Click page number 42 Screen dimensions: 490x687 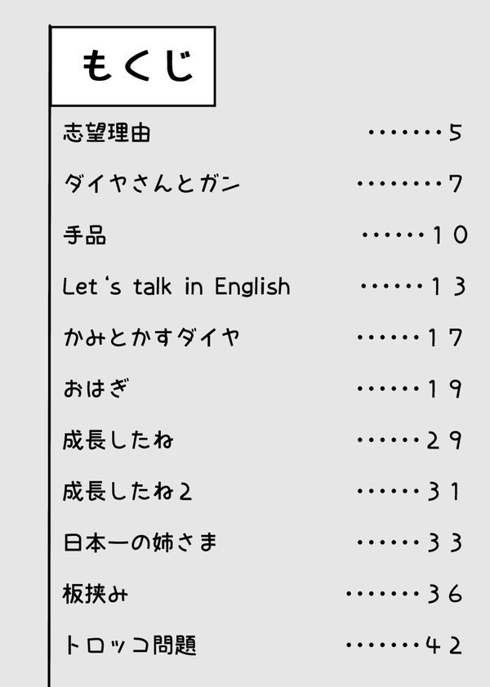tap(446, 645)
